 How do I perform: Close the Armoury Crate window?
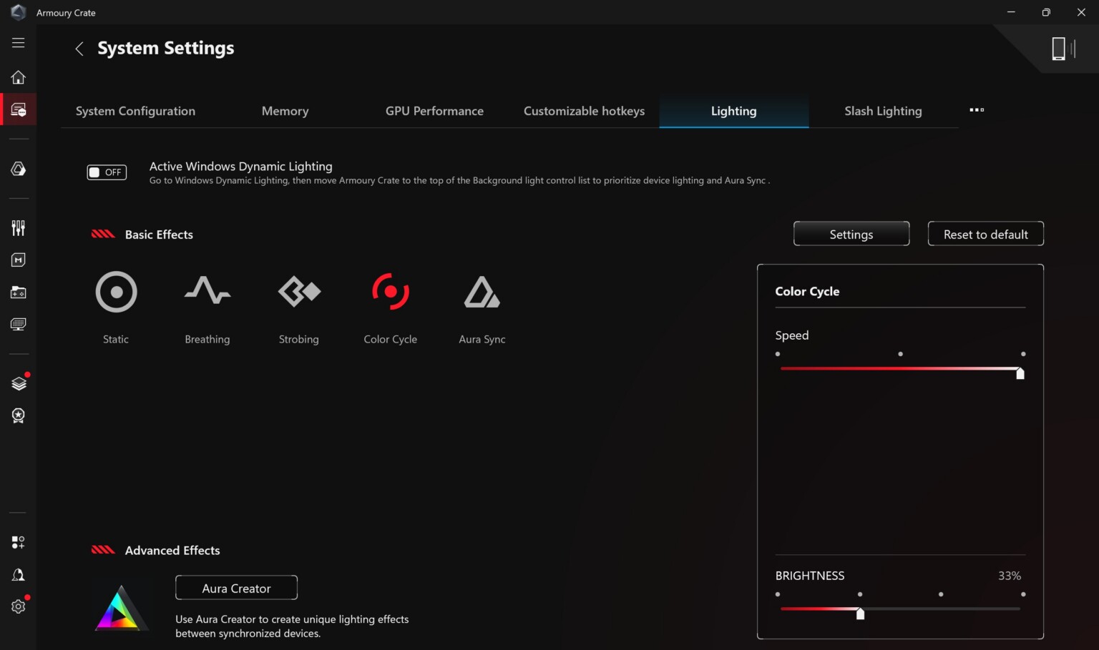[1081, 12]
